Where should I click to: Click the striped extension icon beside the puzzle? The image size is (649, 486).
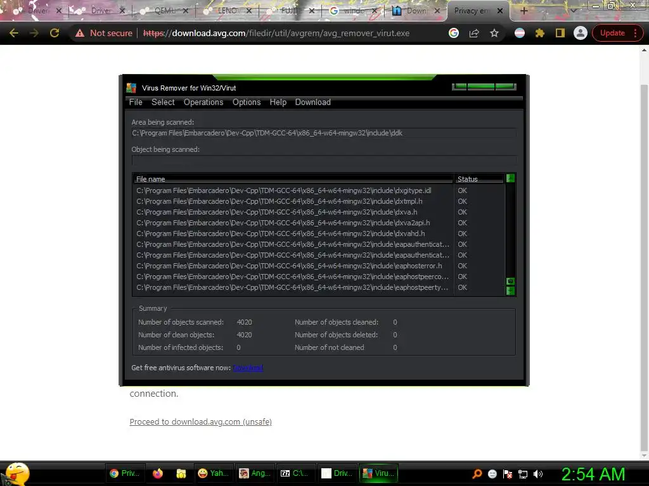pos(520,33)
